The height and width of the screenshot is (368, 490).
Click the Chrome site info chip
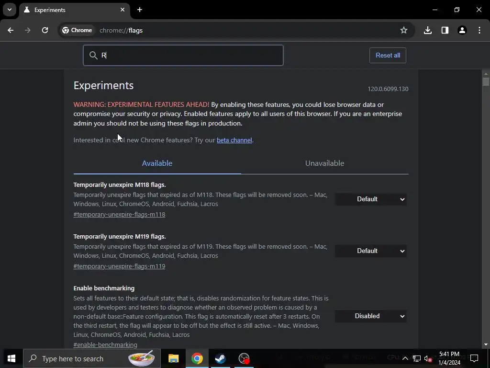77,30
